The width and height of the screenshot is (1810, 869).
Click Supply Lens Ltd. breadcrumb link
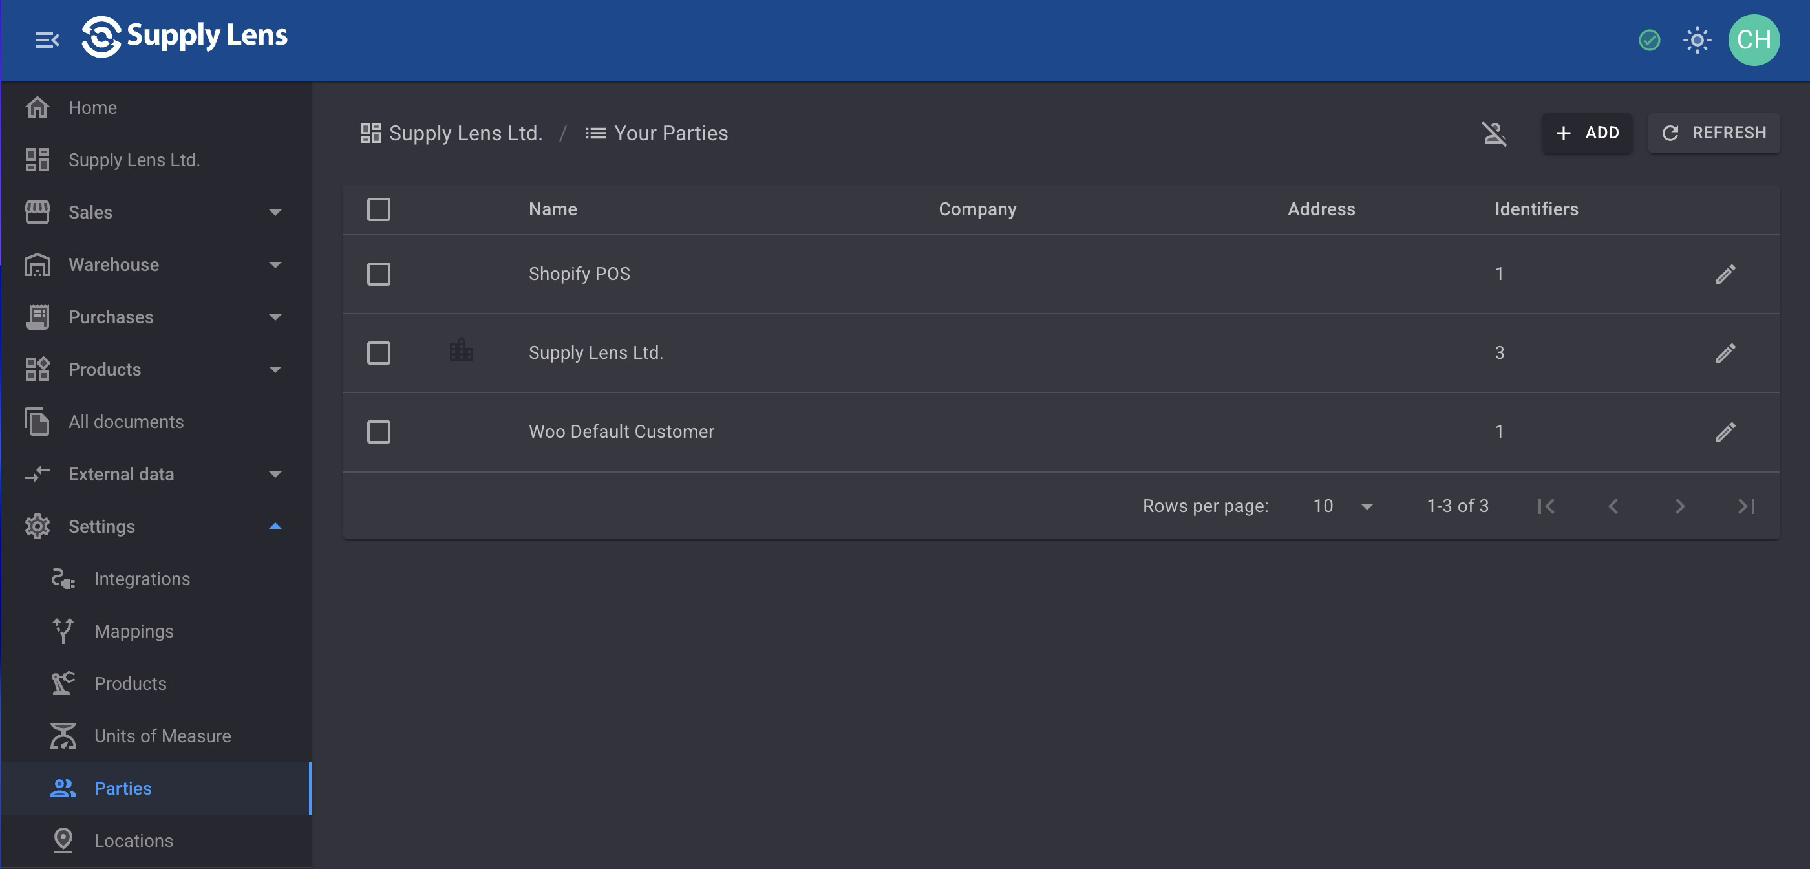point(452,134)
